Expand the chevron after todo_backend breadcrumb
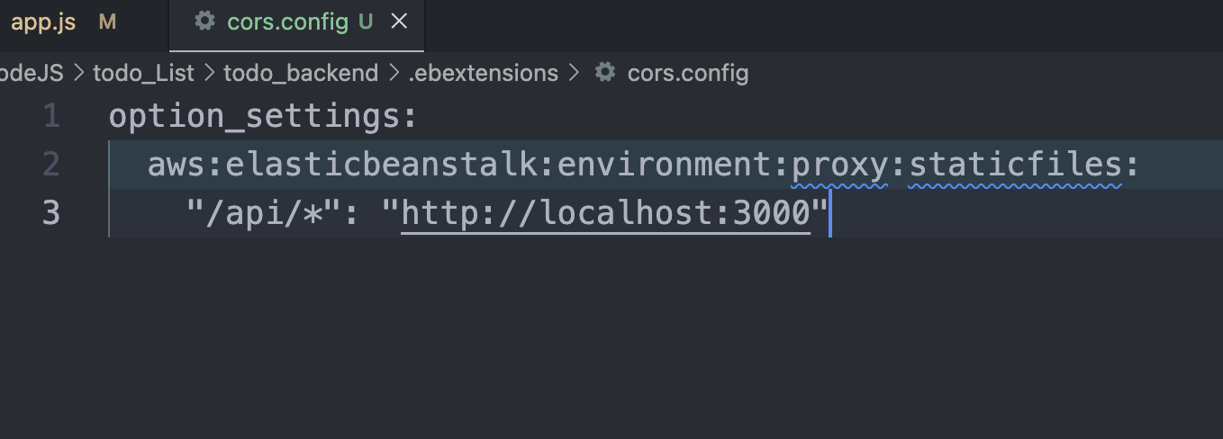The height and width of the screenshot is (439, 1223). click(x=394, y=73)
